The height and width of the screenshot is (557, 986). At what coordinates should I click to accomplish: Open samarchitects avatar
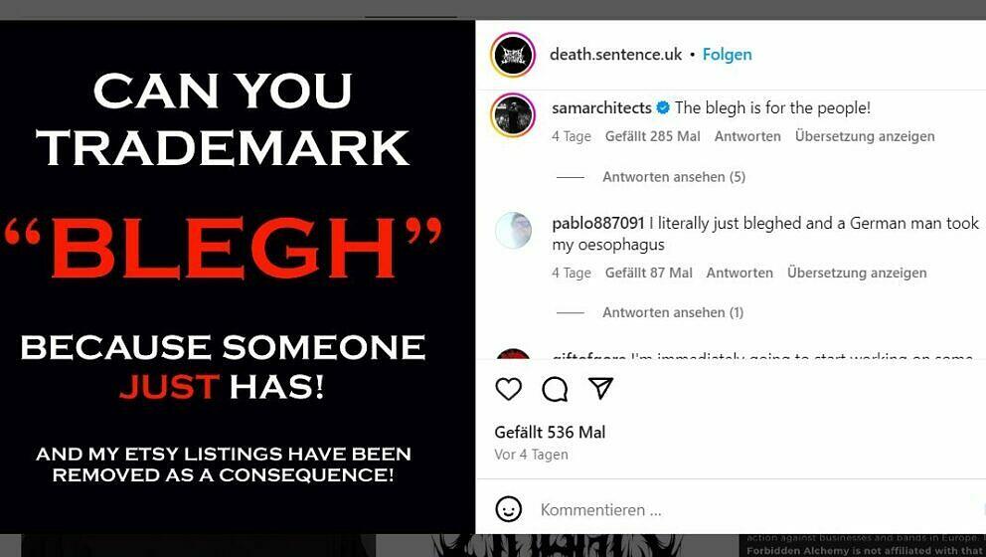pos(513,116)
